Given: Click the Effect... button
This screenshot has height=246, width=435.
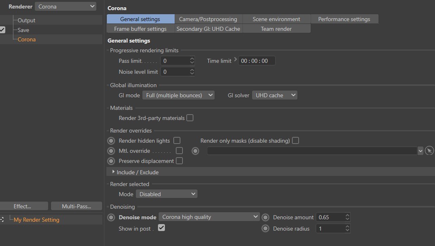Looking at the screenshot, I should [24, 206].
